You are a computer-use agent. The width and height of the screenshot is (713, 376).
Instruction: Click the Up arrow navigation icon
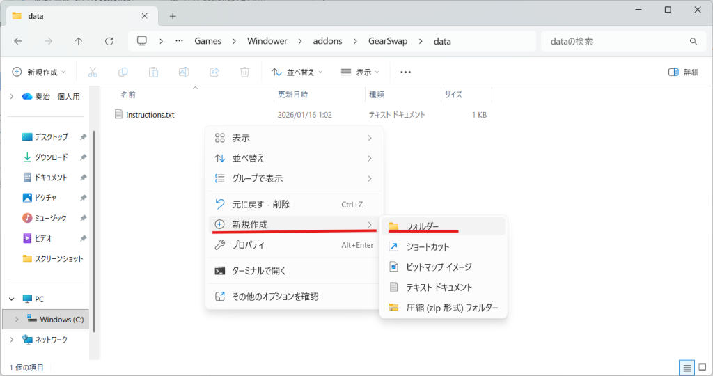pyautogui.click(x=78, y=41)
